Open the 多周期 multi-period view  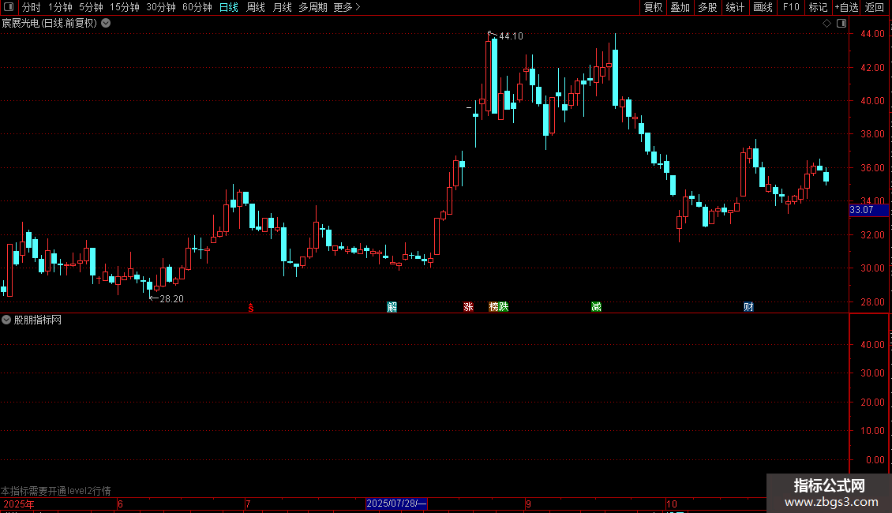pos(313,7)
